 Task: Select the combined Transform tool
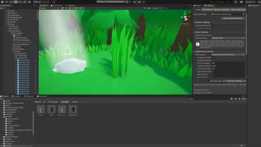coord(24,2)
